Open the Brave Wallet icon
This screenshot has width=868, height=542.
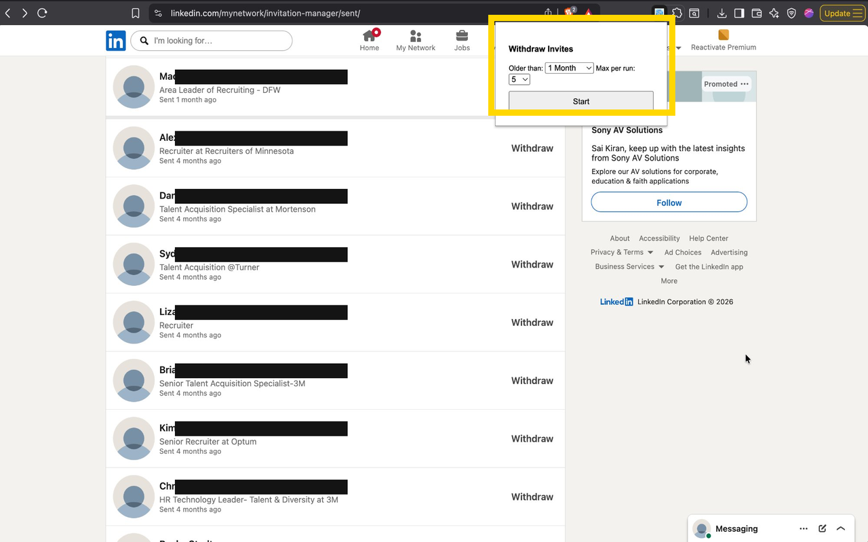757,13
